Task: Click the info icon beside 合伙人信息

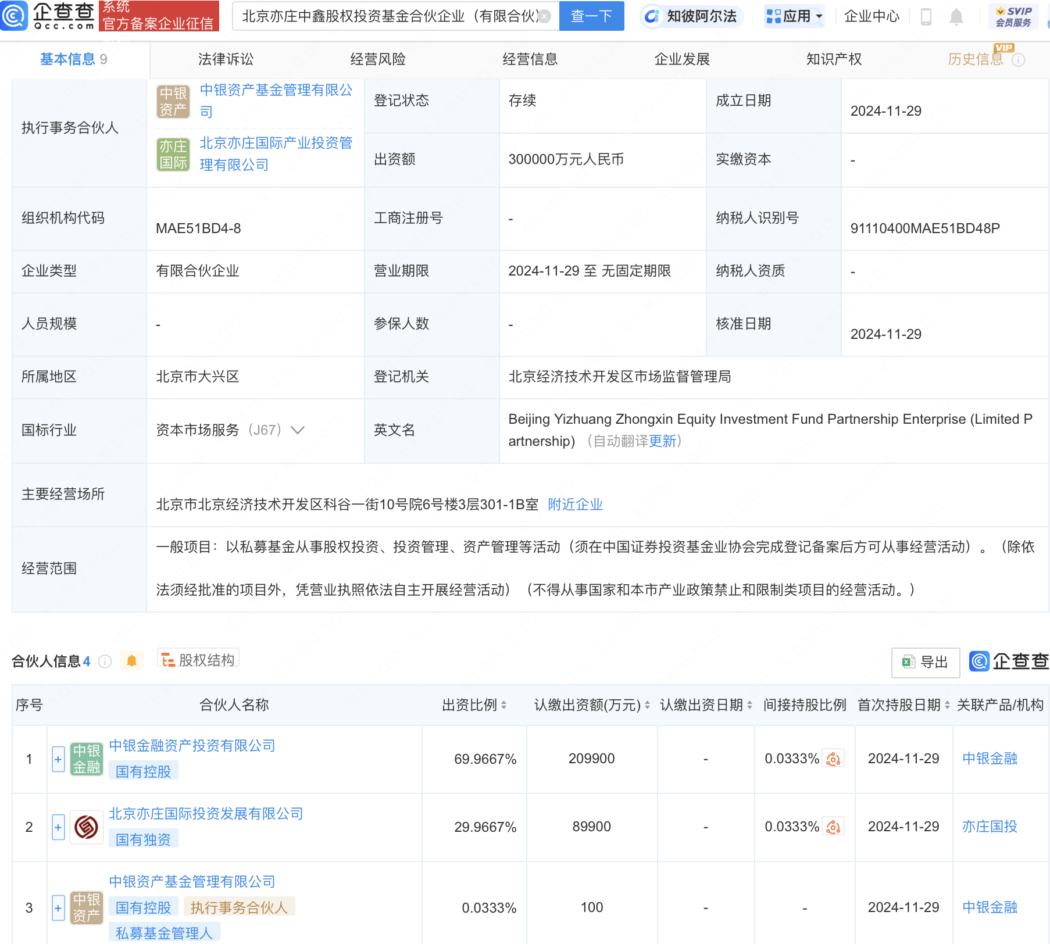Action: point(104,661)
